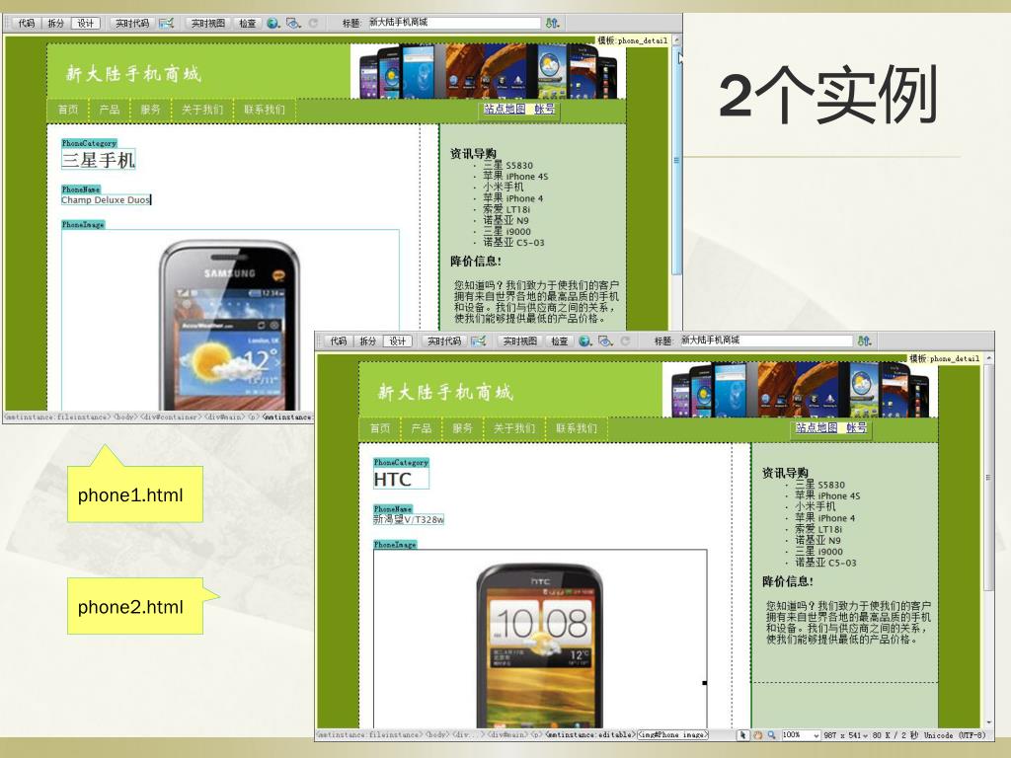Click refresh icon in phone2 toolbar

(625, 341)
